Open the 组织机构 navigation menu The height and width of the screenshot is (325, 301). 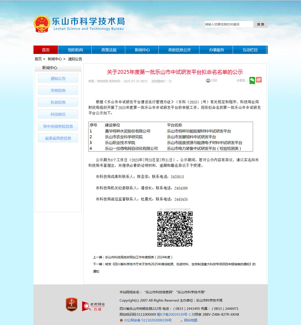click(75, 50)
